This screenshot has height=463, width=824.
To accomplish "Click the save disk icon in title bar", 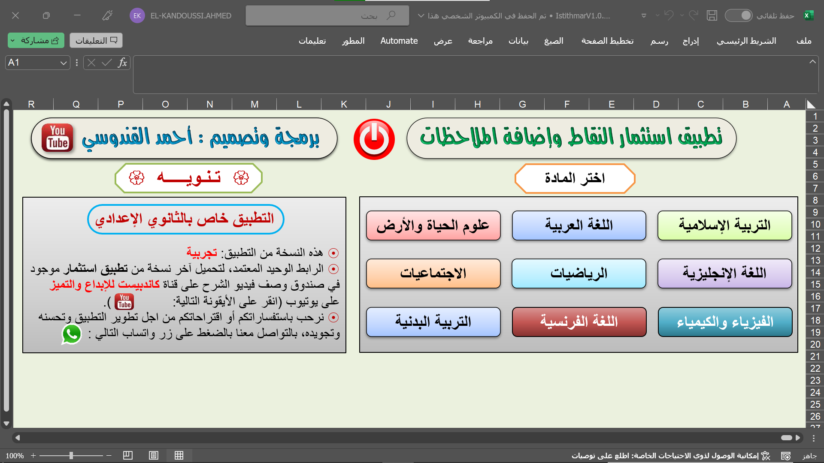I will click(712, 16).
